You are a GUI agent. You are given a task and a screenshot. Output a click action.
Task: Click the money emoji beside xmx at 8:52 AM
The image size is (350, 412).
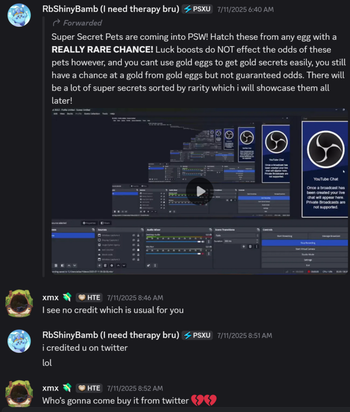tap(66, 388)
